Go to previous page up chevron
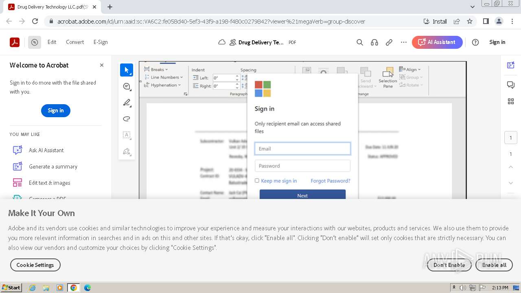Image resolution: width=521 pixels, height=293 pixels. (511, 167)
